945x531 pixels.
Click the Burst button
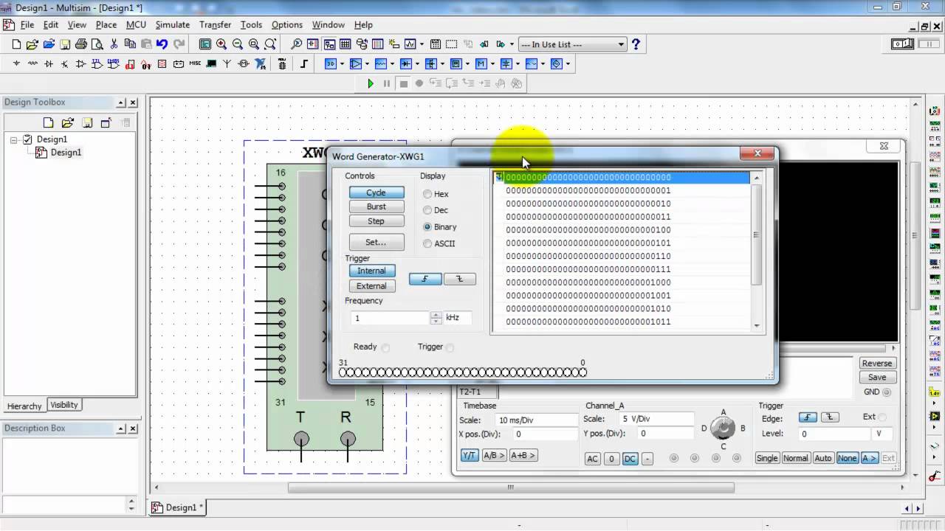point(376,206)
